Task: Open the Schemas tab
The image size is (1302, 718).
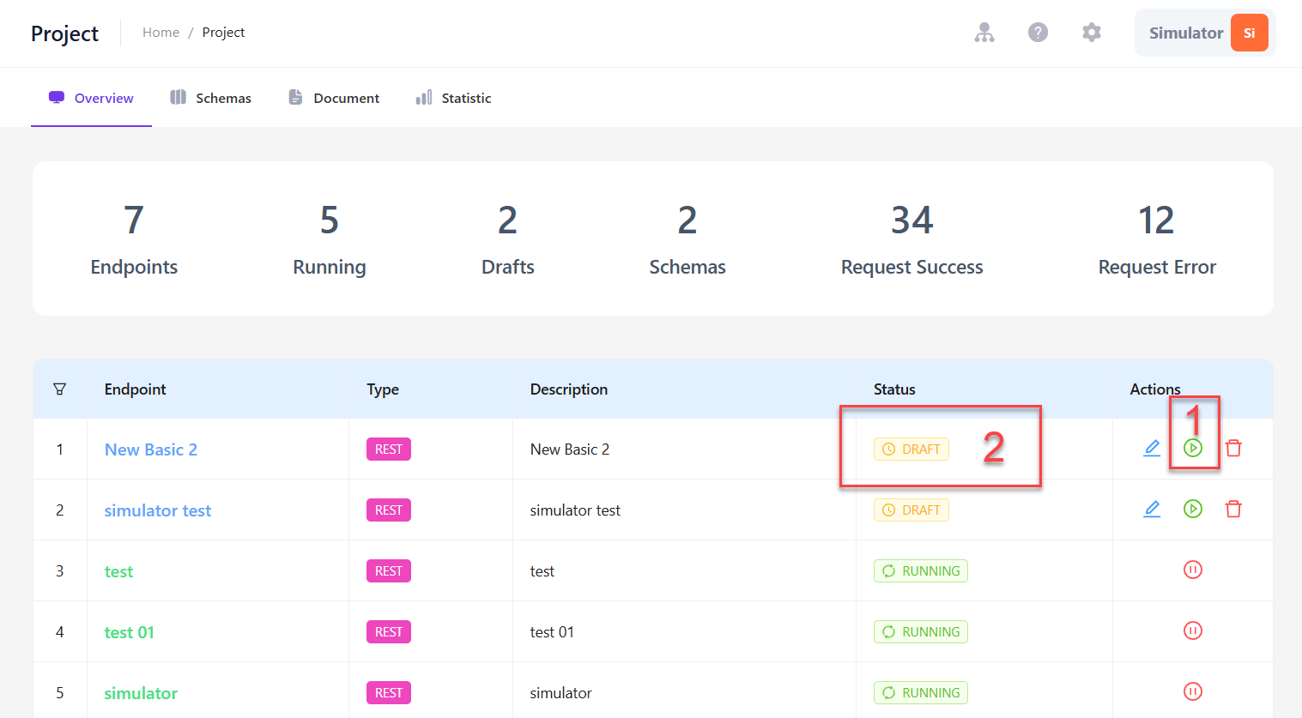Action: [x=210, y=98]
